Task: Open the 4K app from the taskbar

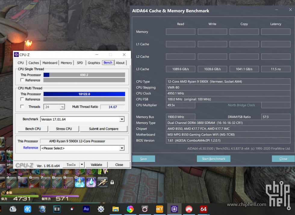Action: click(x=27, y=209)
